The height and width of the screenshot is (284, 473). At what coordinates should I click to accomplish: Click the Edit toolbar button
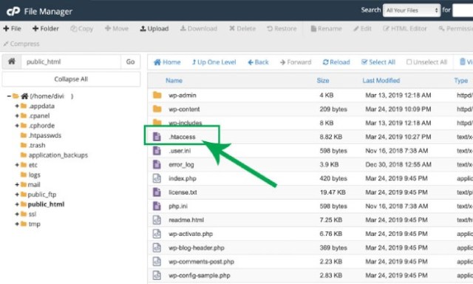click(362, 29)
